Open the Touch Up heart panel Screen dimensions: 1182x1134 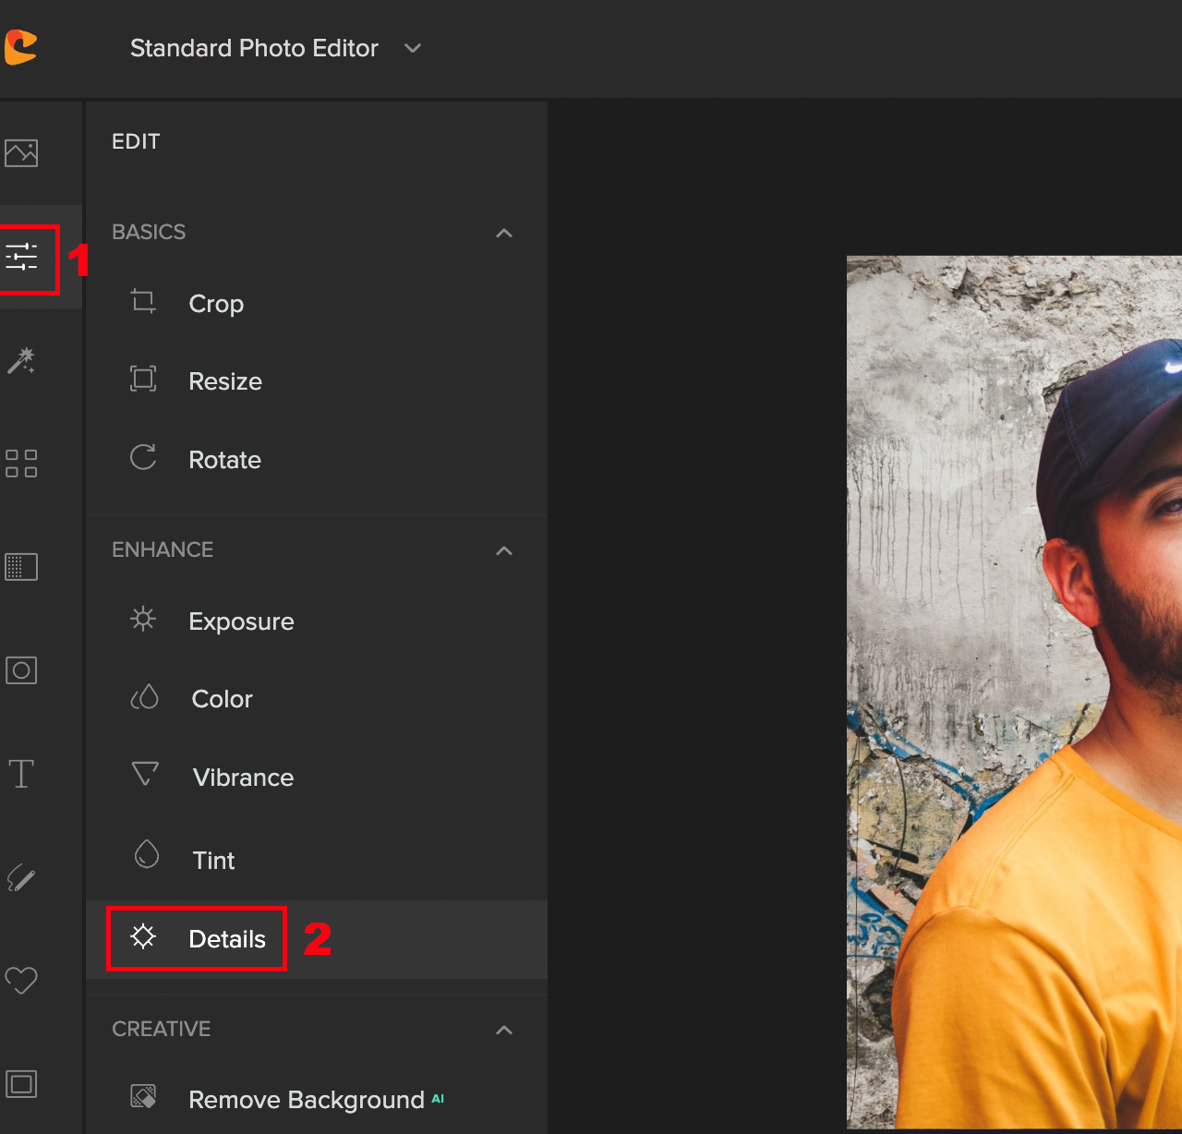coord(21,980)
